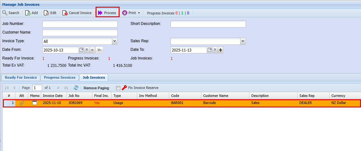
Task: Go to last page of results
Action: point(66,88)
